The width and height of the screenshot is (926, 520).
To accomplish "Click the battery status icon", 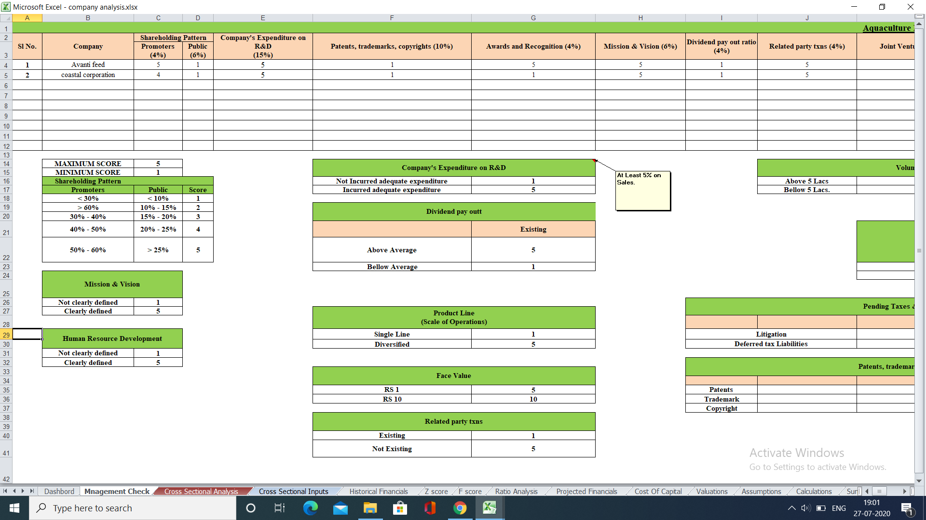I will point(821,508).
